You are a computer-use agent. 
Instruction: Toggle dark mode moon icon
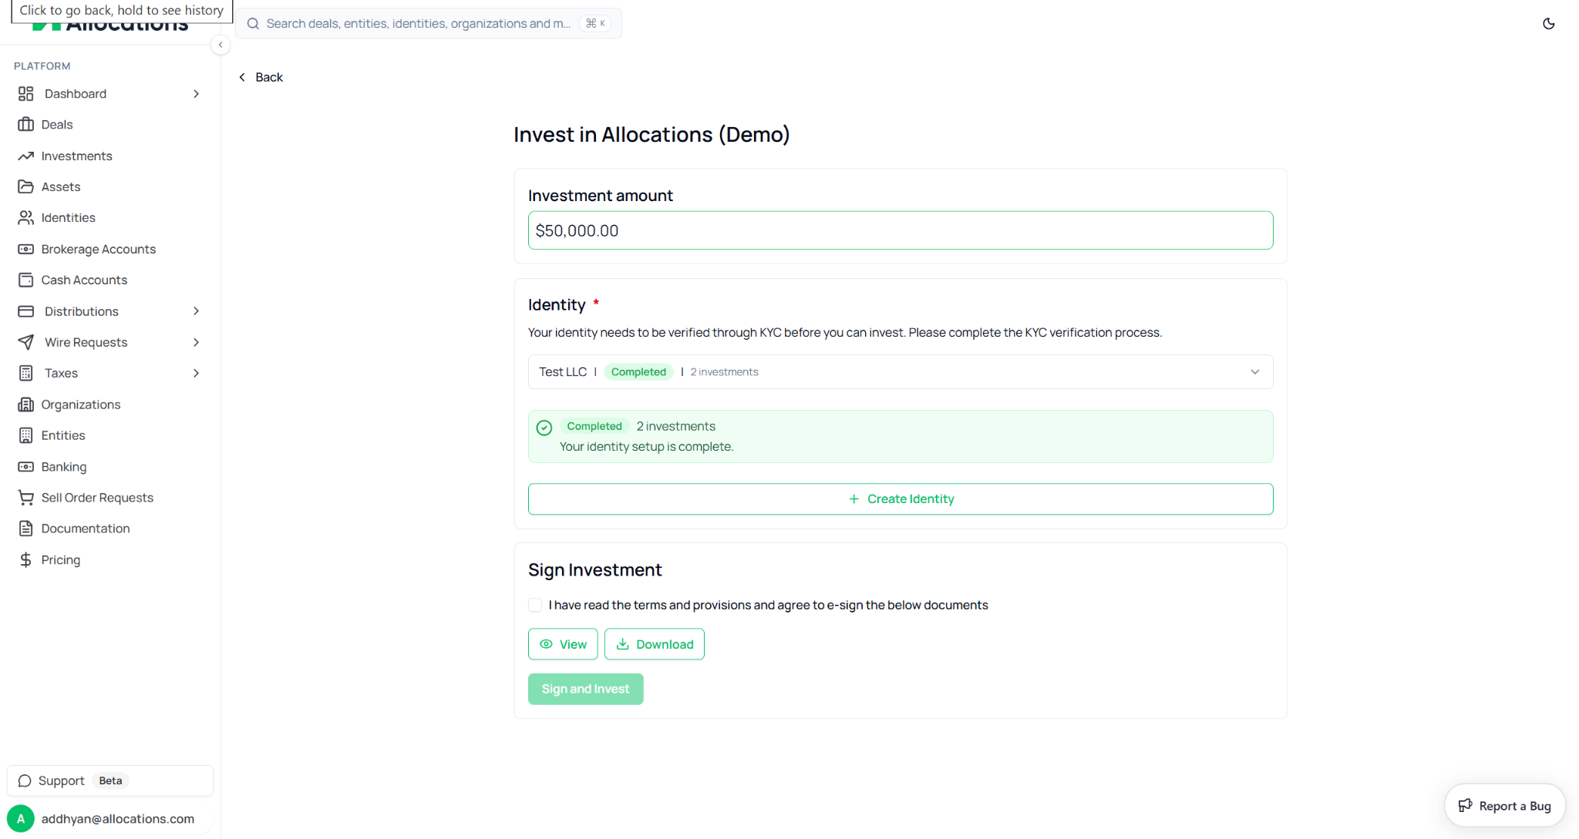point(1548,24)
